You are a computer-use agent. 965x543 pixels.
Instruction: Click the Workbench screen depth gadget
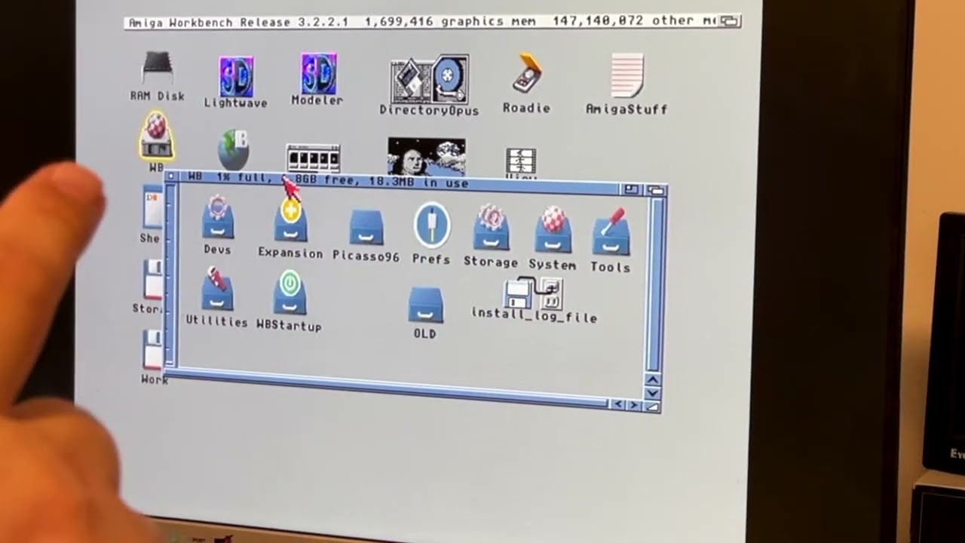(730, 21)
